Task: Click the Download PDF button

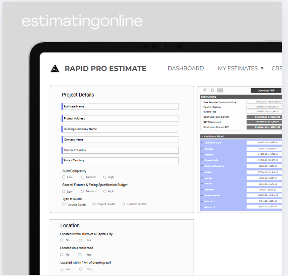Action: (266, 90)
